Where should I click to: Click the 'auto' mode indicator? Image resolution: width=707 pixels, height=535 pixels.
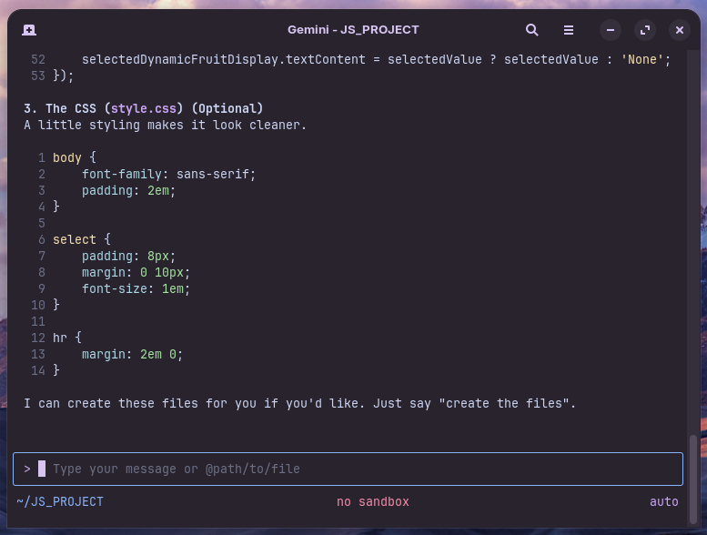[x=663, y=502]
